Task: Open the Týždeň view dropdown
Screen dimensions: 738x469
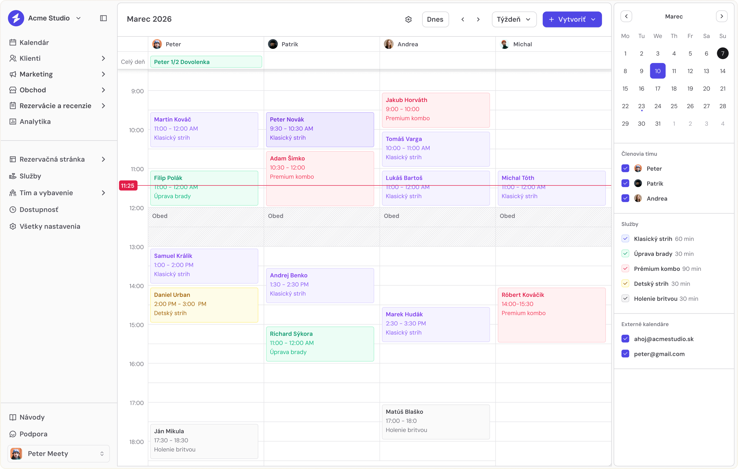Action: [x=514, y=19]
